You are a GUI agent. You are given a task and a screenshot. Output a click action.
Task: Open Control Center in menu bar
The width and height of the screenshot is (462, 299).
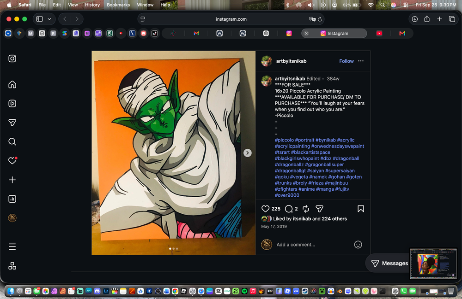point(406,5)
